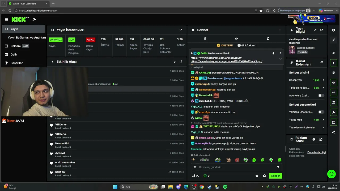340x191 pixels.
Task: Click the taskbar Ara search box
Action: 139,187
